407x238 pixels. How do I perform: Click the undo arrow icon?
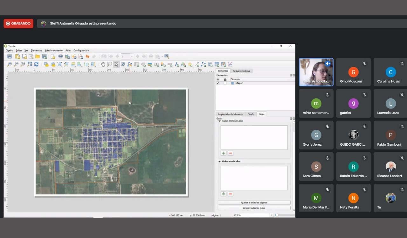coord(87,56)
